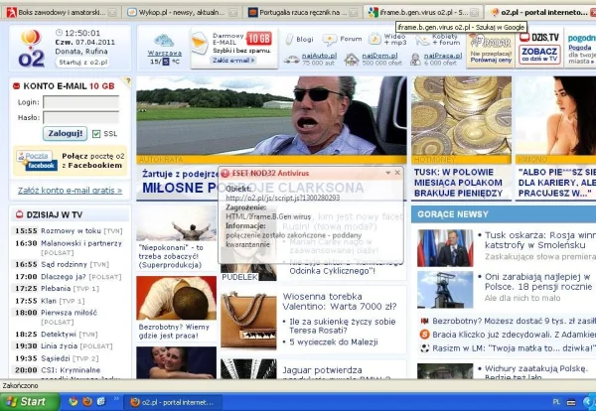Click the Windows Start button
Image resolution: width=596 pixels, height=411 pixels.
(27, 401)
